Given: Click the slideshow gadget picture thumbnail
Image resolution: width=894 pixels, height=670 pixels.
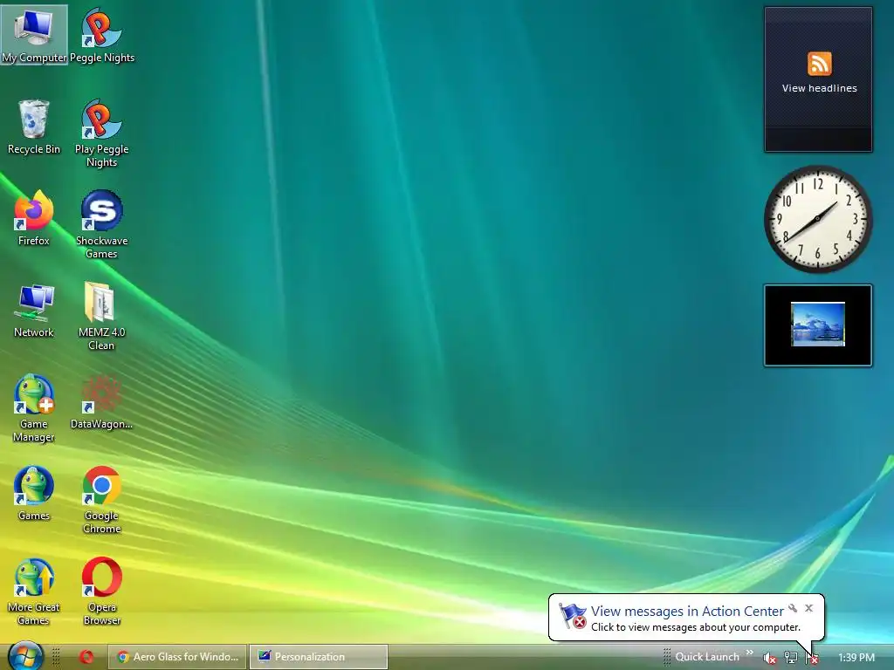Looking at the screenshot, I should [817, 325].
